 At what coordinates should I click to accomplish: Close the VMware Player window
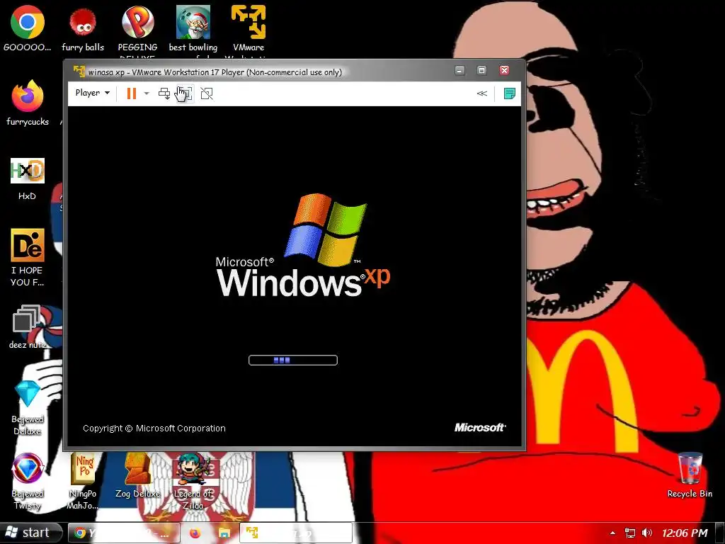pyautogui.click(x=504, y=70)
